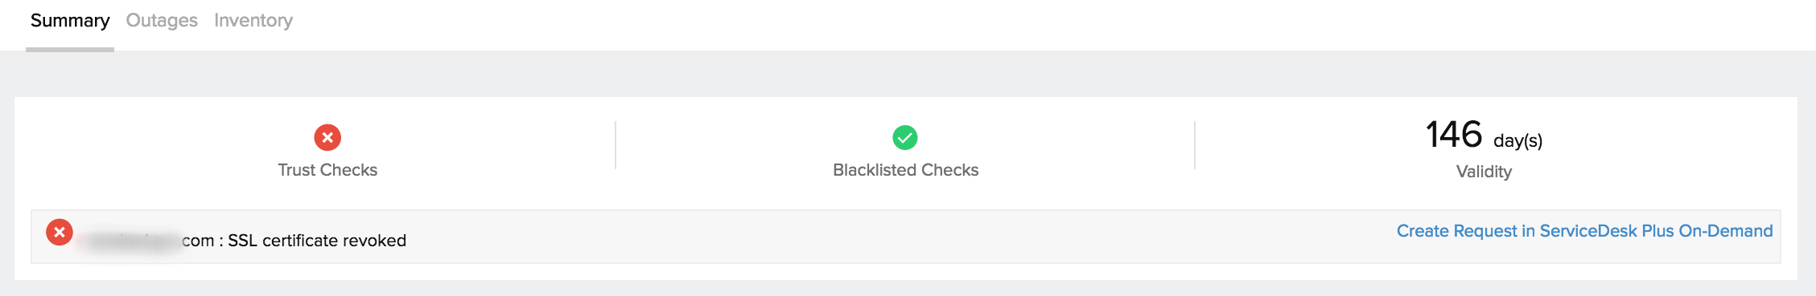Open the Summary tab

pyautogui.click(x=70, y=21)
